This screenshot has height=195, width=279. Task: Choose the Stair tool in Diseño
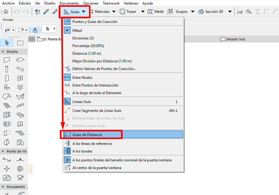point(7,105)
